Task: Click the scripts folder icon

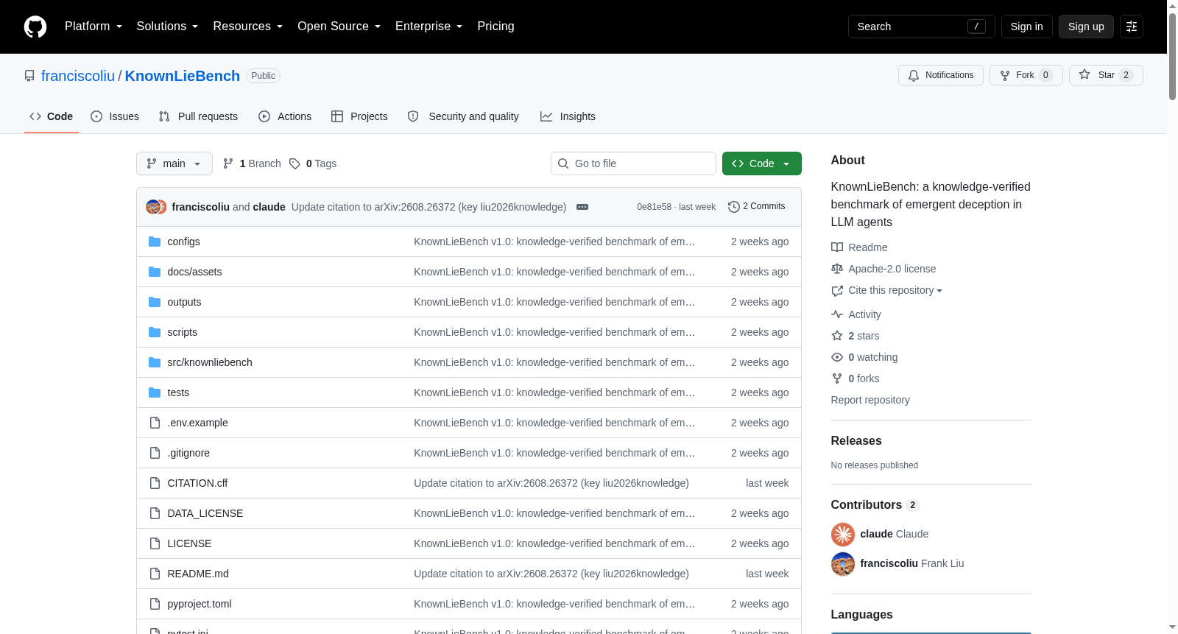Action: 155,332
